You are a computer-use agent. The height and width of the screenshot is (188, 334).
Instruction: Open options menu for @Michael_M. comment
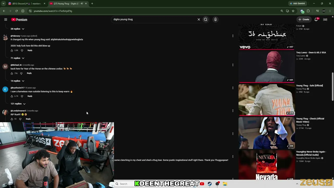(233, 65)
